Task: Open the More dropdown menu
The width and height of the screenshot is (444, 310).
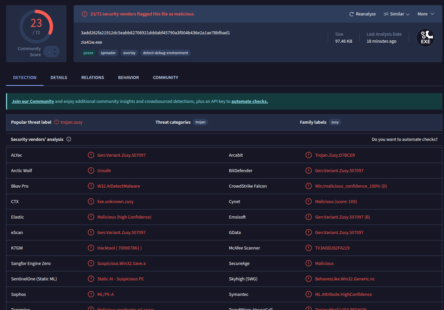Action: (426, 14)
